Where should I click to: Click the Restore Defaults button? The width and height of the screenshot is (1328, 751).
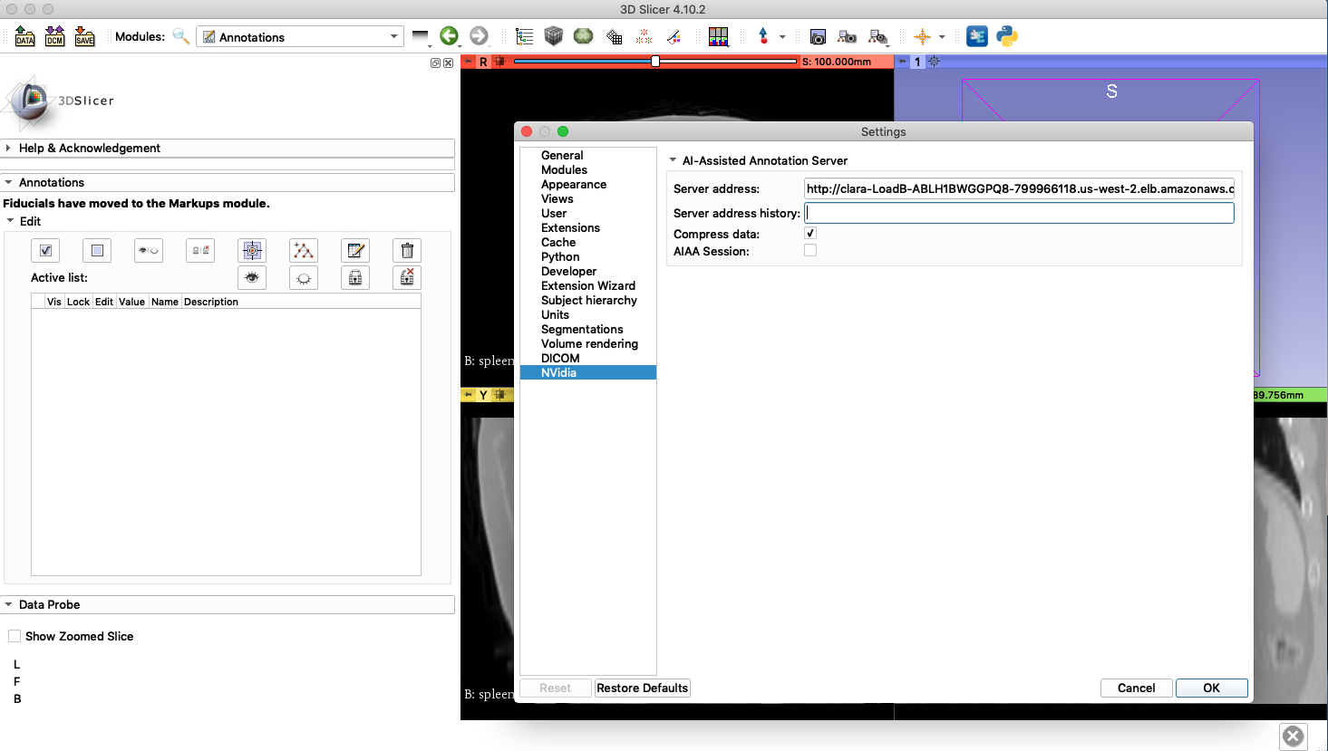pos(642,688)
